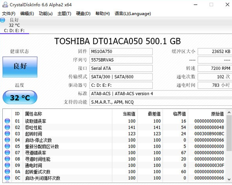The image size is (232, 185).
Task: Open the 编辑(E) menu
Action: [x=27, y=13]
